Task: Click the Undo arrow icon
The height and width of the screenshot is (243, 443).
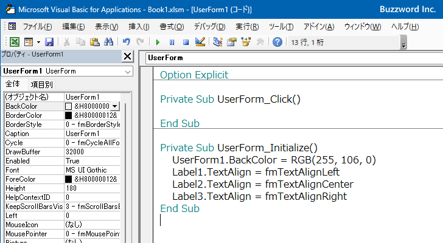Action: click(x=126, y=42)
